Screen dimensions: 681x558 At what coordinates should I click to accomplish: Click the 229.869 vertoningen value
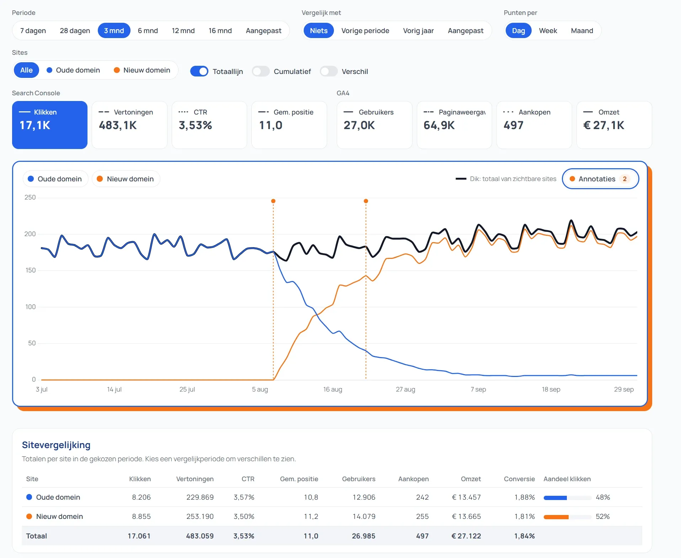[200, 497]
